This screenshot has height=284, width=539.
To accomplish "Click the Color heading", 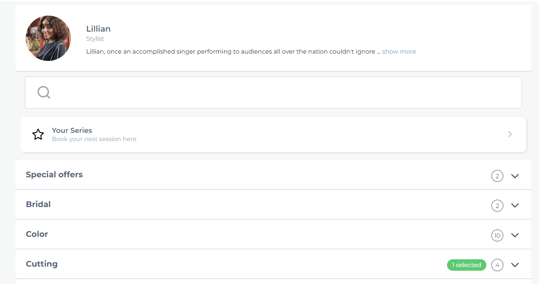I will [37, 234].
